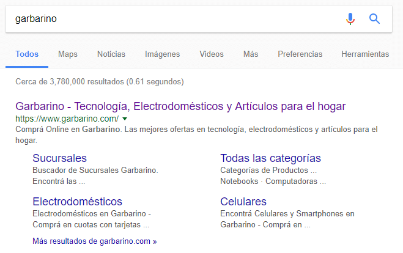Switch to the Maps tab

coord(68,54)
